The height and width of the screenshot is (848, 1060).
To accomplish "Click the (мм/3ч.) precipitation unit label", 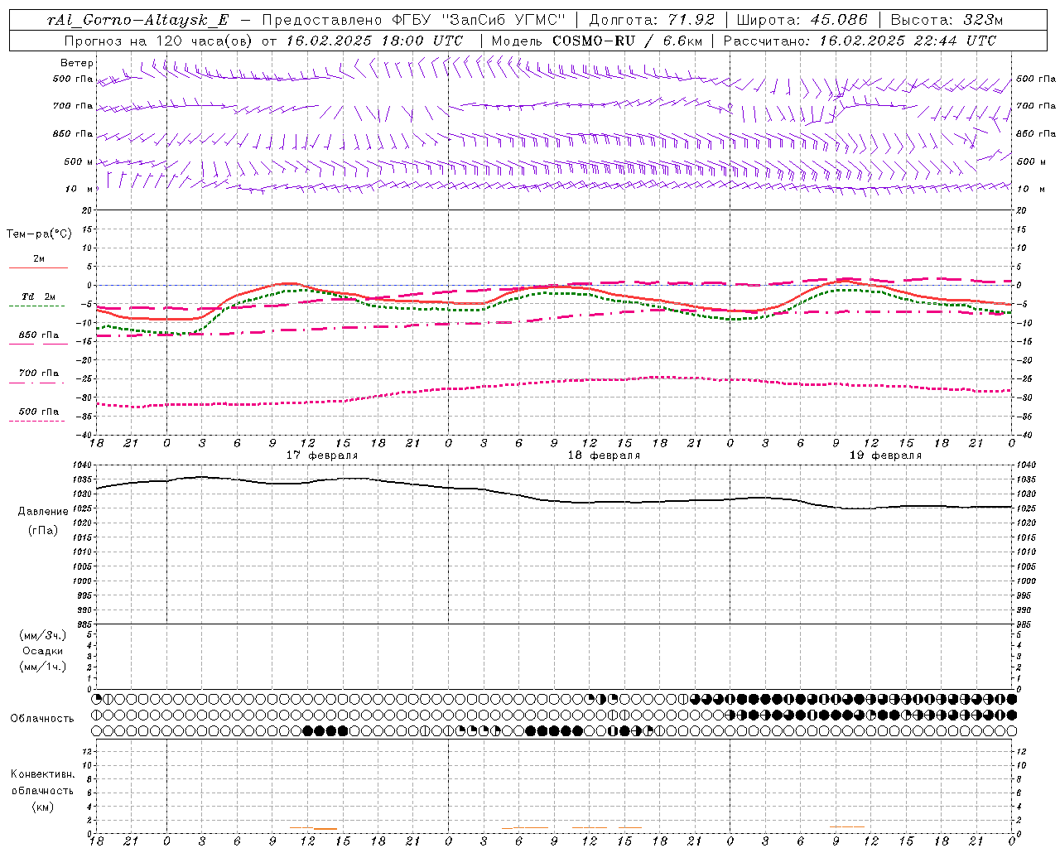I will (43, 635).
